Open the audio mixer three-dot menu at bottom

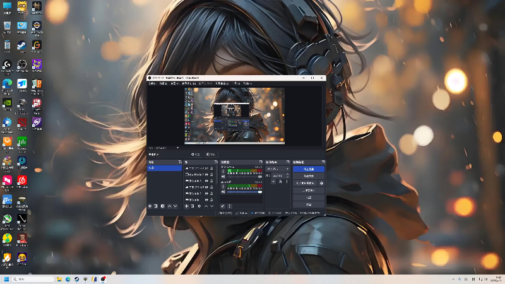(x=230, y=206)
